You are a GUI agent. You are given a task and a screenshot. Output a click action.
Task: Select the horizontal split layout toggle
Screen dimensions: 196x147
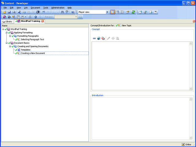(x=117, y=12)
